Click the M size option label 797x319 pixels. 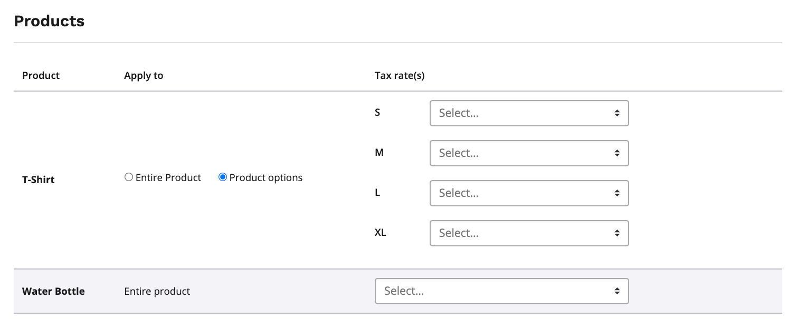(379, 152)
